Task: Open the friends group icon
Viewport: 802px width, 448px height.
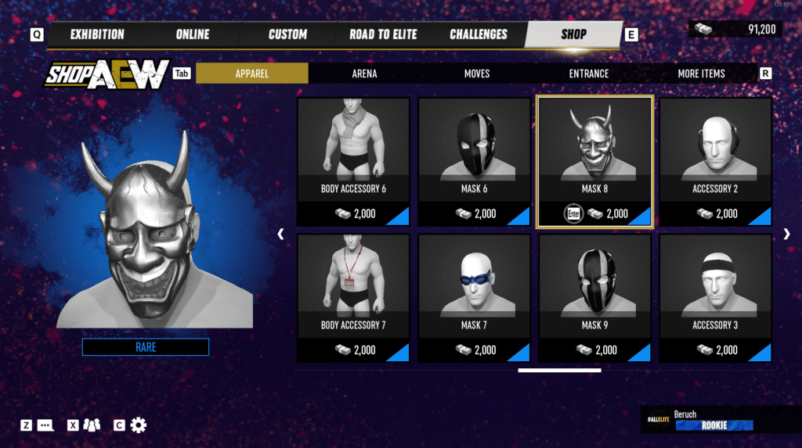Action: [92, 425]
